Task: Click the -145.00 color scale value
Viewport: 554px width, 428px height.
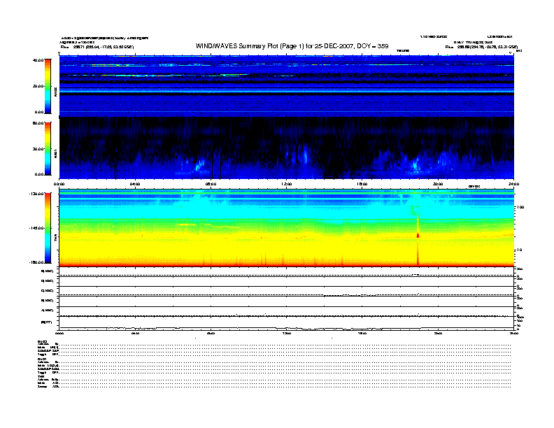Action: coord(37,228)
